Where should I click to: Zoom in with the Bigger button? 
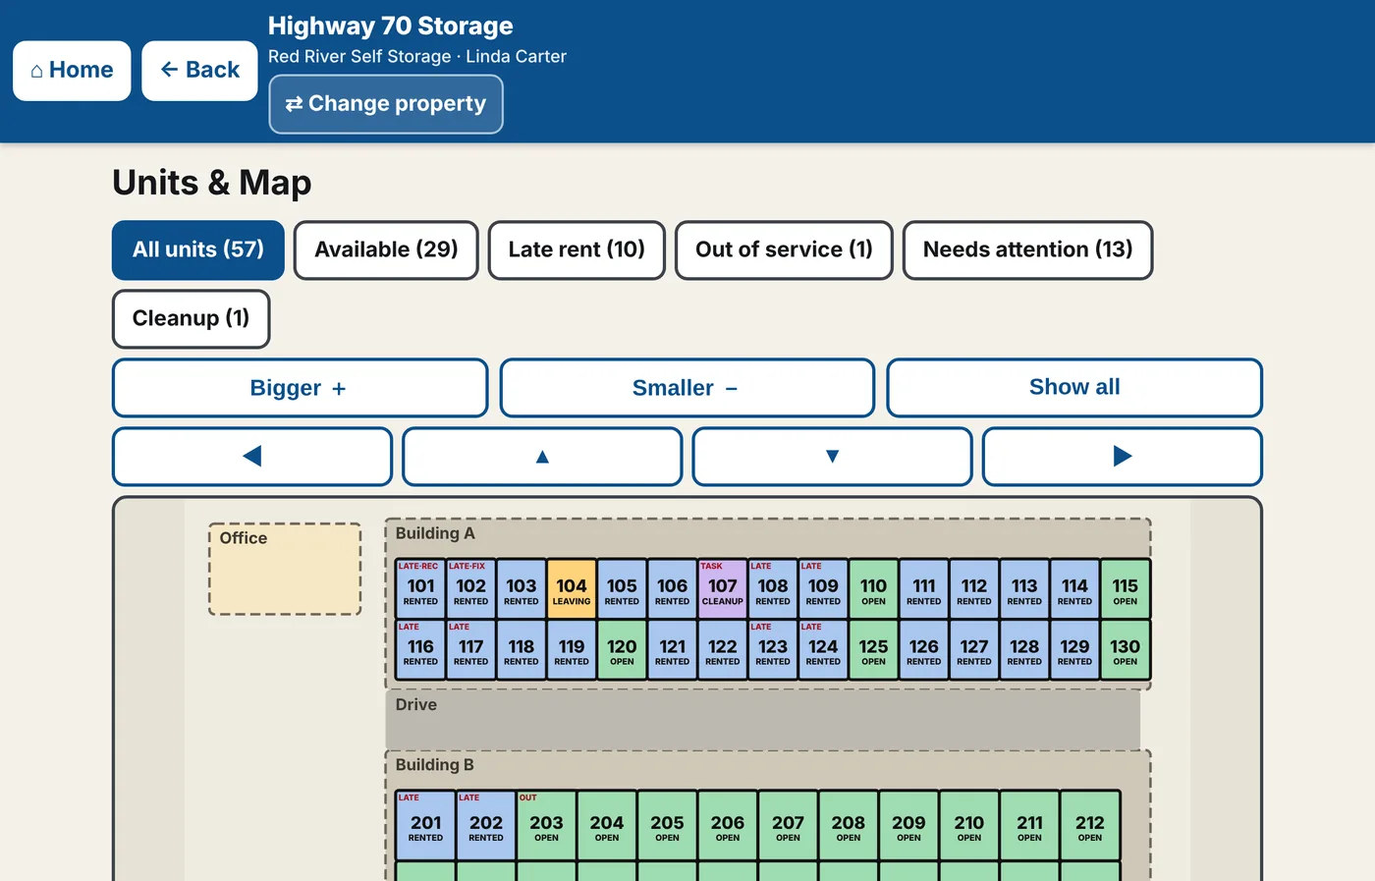(300, 388)
